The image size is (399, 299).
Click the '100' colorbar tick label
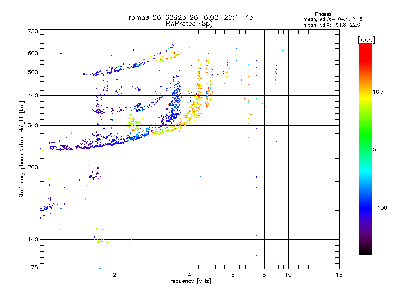coord(378,92)
